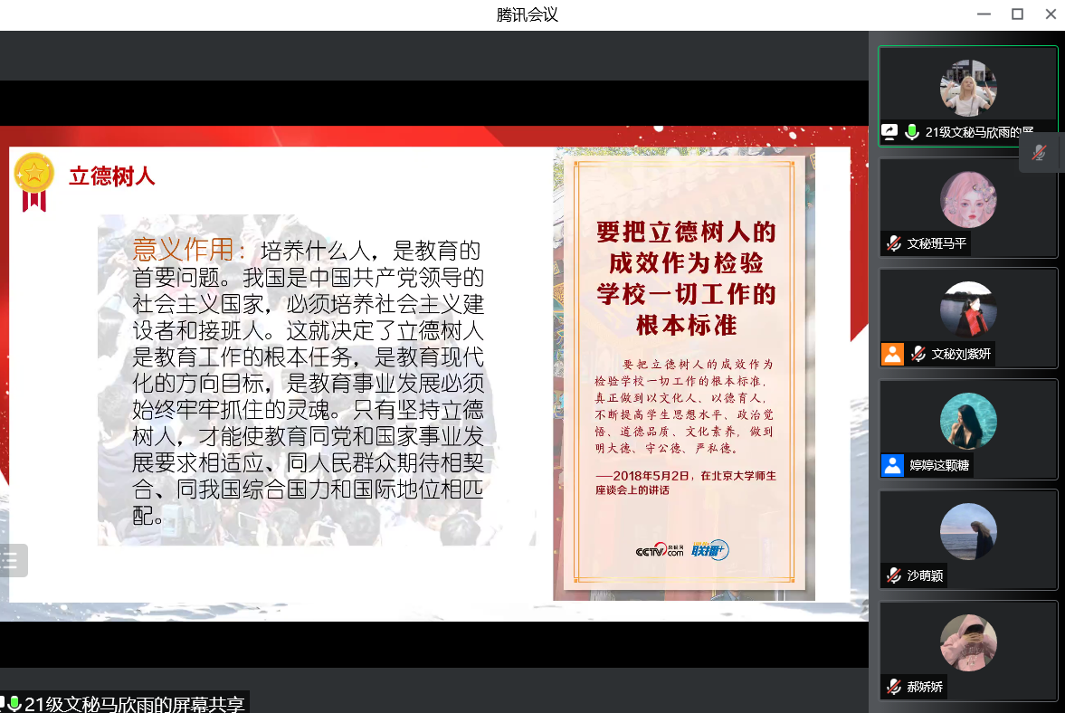Image resolution: width=1065 pixels, height=713 pixels.
Task: Click the floating muted microphone button
Action: click(1039, 153)
